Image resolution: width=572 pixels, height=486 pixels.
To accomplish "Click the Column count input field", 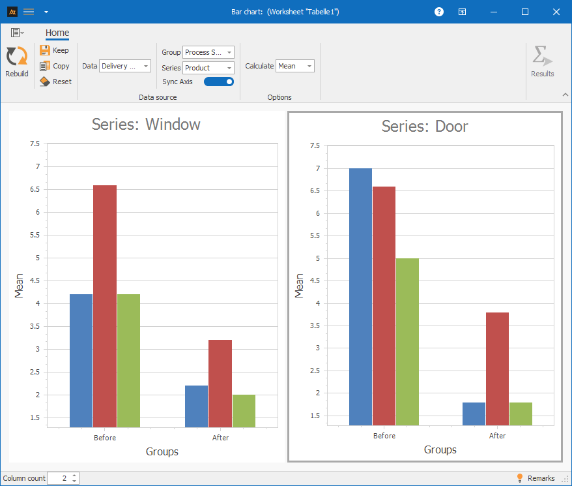I will coord(59,478).
